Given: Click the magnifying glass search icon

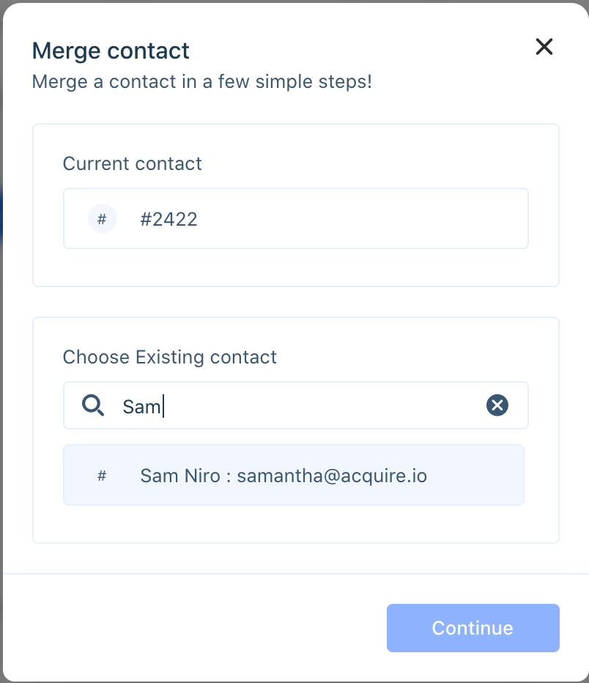Looking at the screenshot, I should (93, 405).
